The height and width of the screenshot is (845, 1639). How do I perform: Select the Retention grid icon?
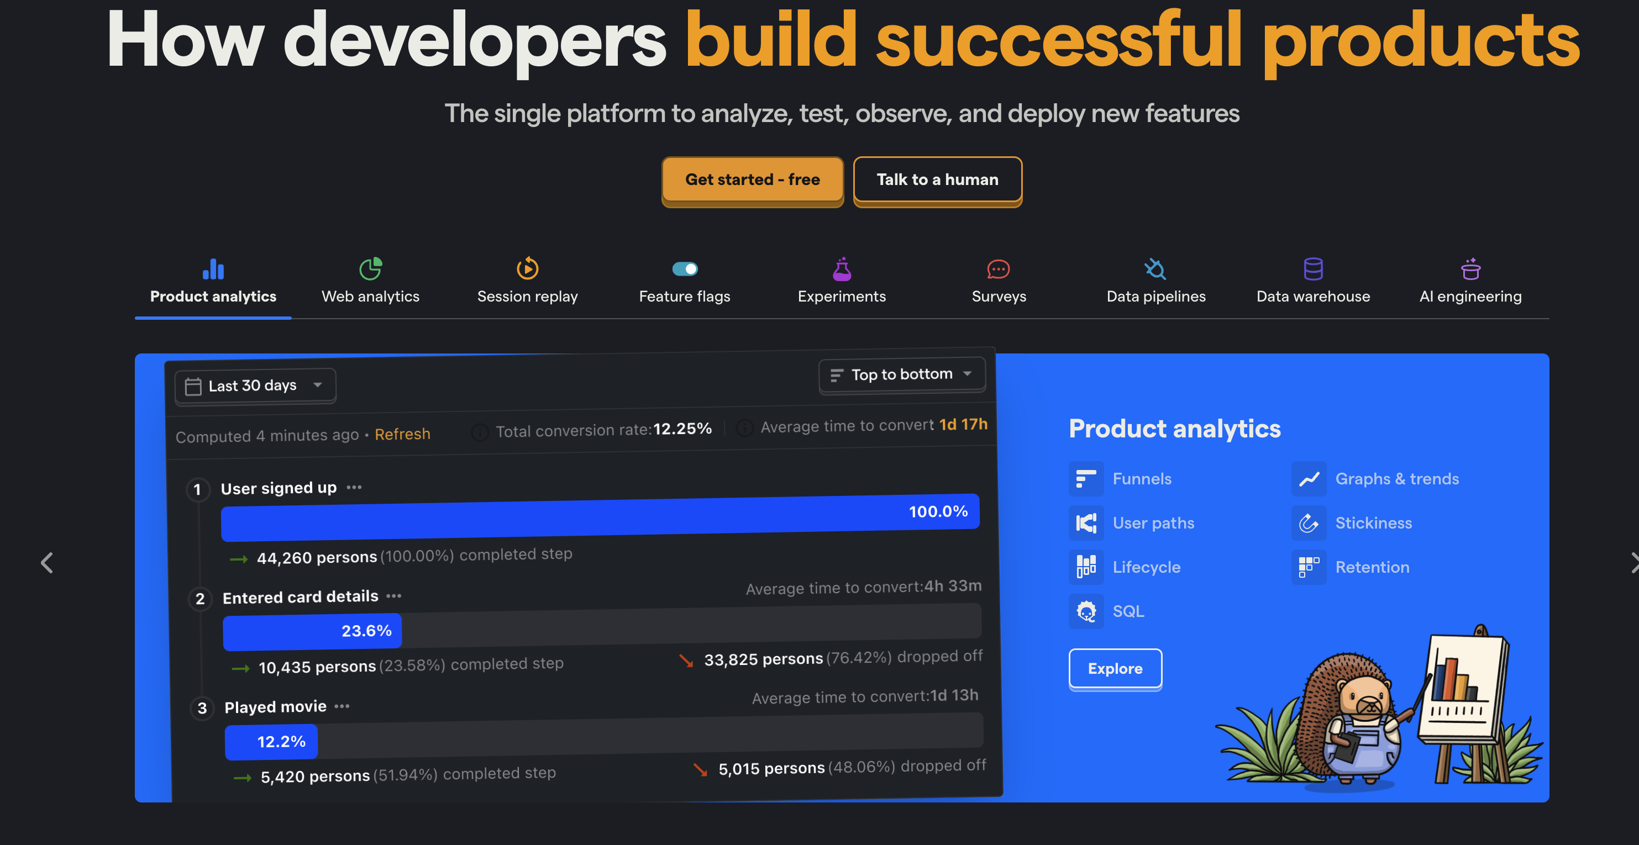(x=1308, y=567)
